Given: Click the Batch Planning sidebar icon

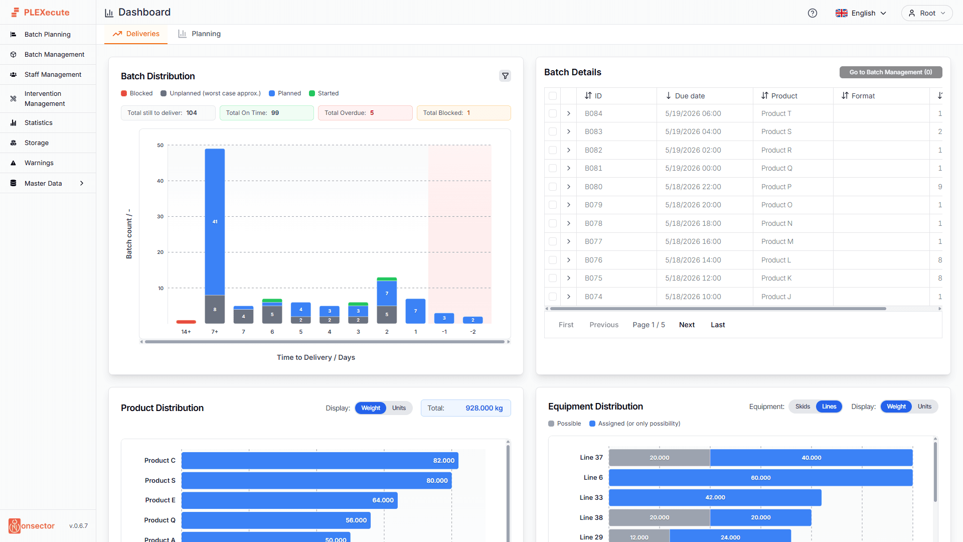Looking at the screenshot, I should (14, 34).
